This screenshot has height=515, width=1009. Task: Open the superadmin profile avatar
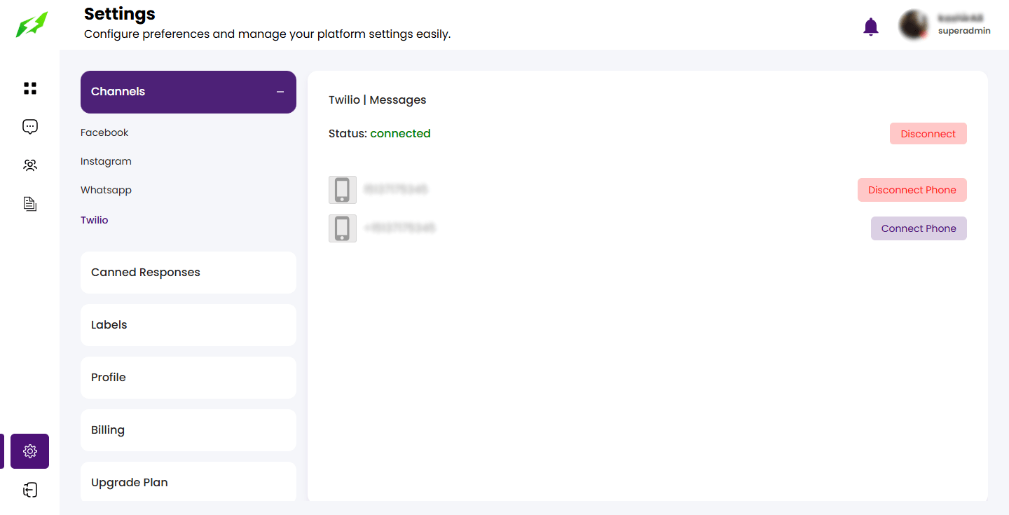pos(914,25)
